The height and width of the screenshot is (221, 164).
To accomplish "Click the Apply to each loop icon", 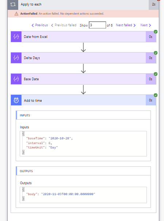I will pos(13,4).
